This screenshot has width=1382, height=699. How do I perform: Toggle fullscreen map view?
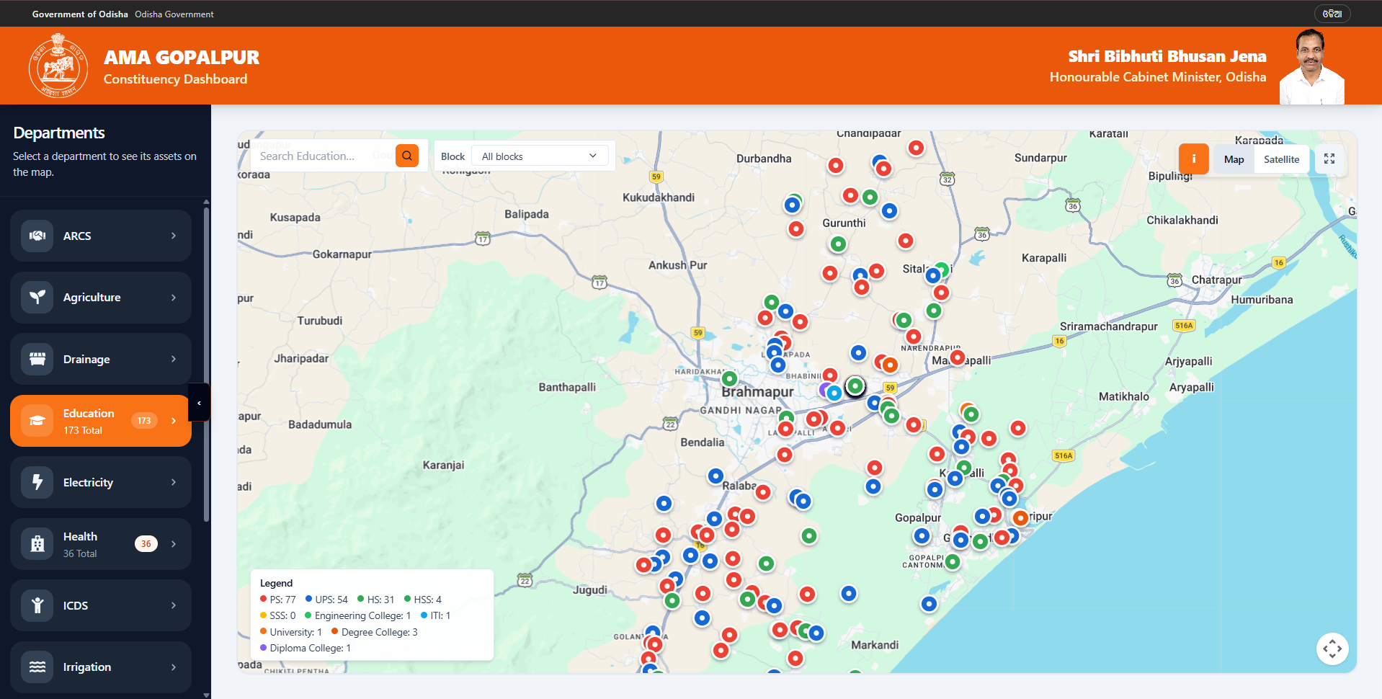tap(1329, 159)
